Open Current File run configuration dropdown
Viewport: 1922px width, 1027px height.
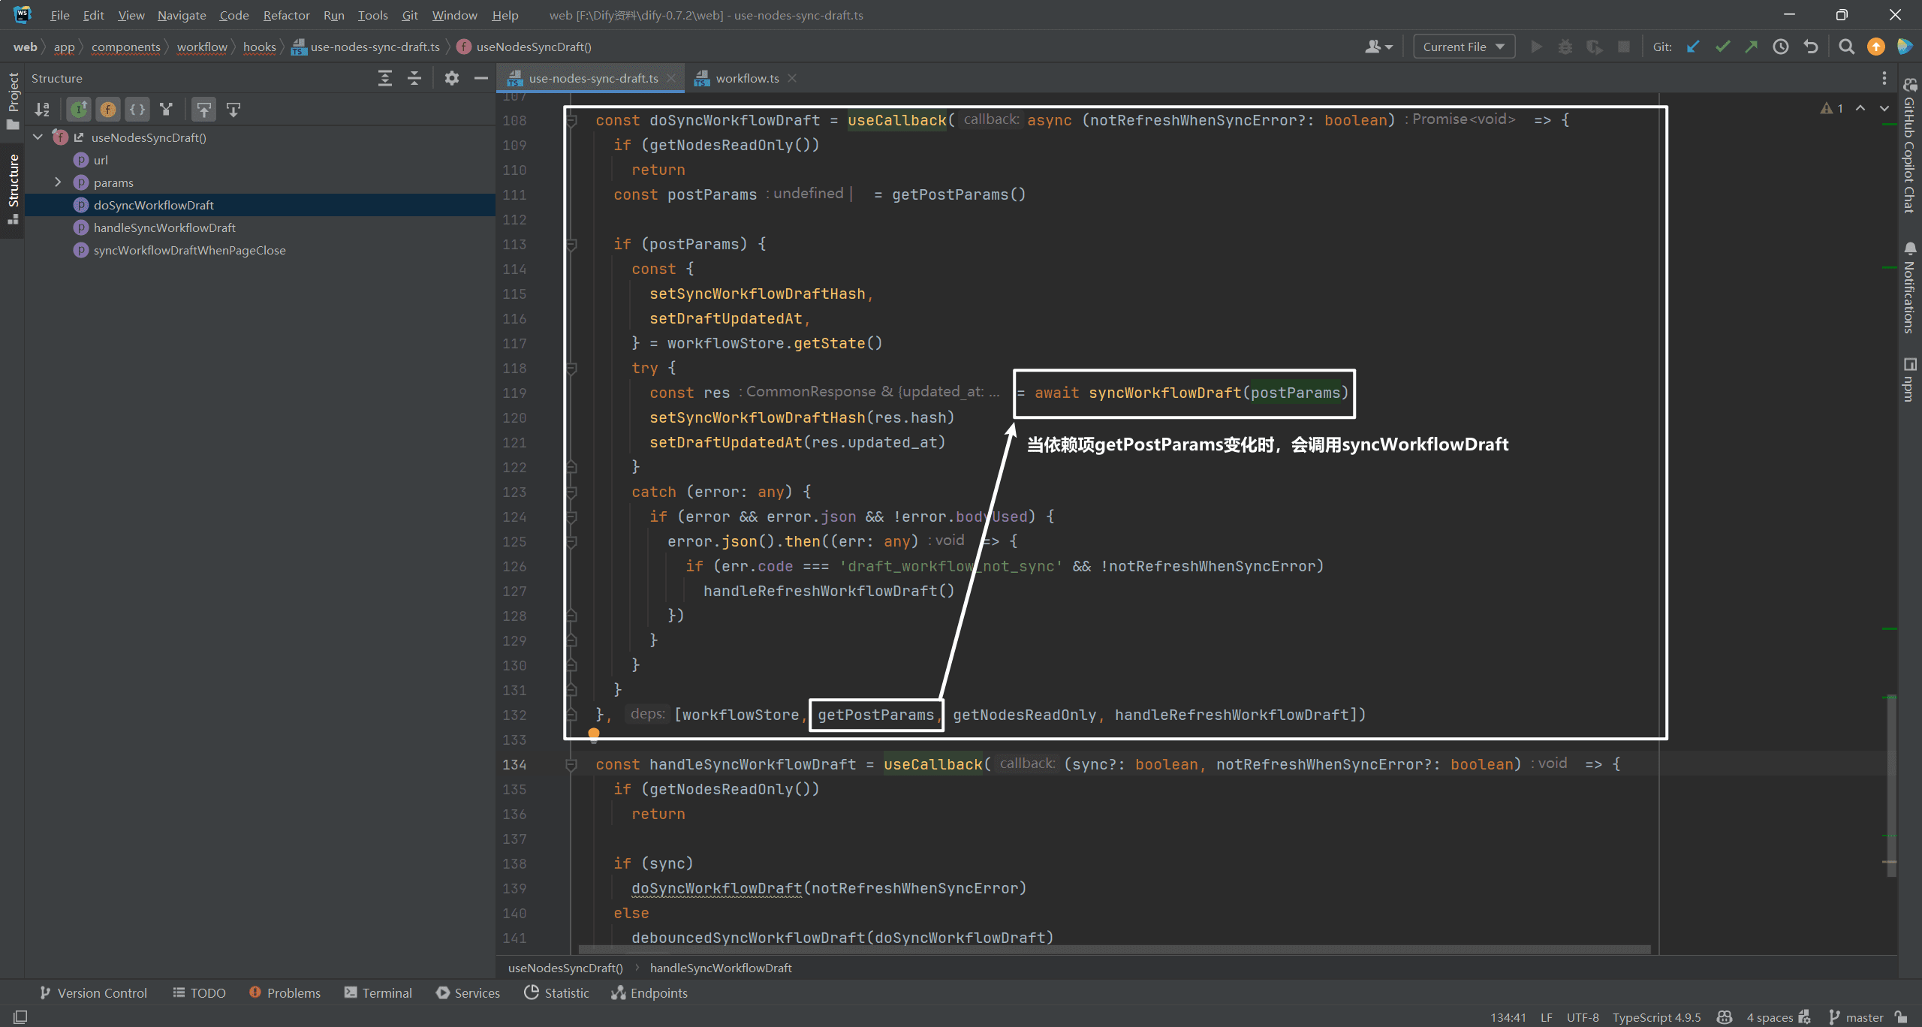tap(1464, 47)
